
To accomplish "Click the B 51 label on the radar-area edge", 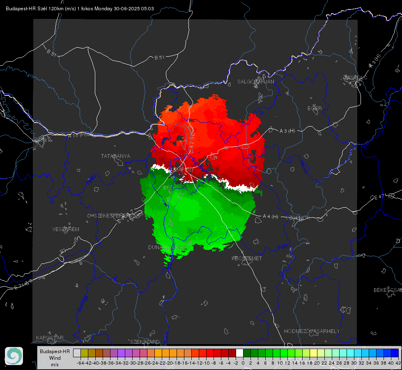I will coord(51,53).
